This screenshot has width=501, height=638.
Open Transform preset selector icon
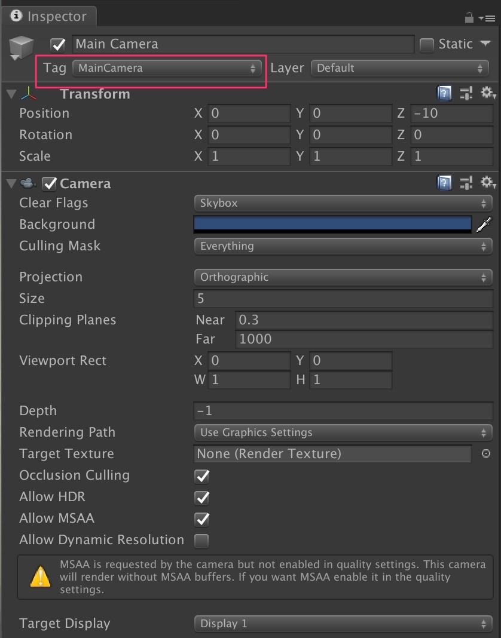[x=466, y=94]
